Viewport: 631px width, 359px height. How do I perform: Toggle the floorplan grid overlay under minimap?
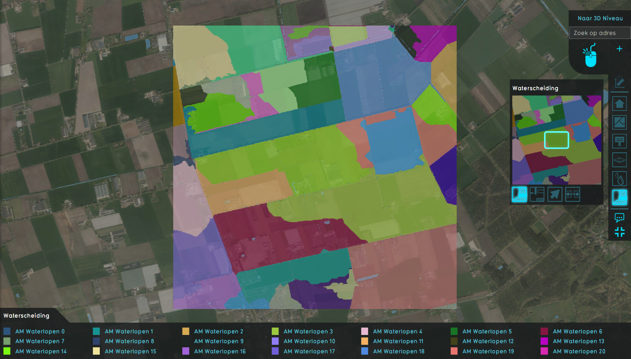click(x=537, y=194)
